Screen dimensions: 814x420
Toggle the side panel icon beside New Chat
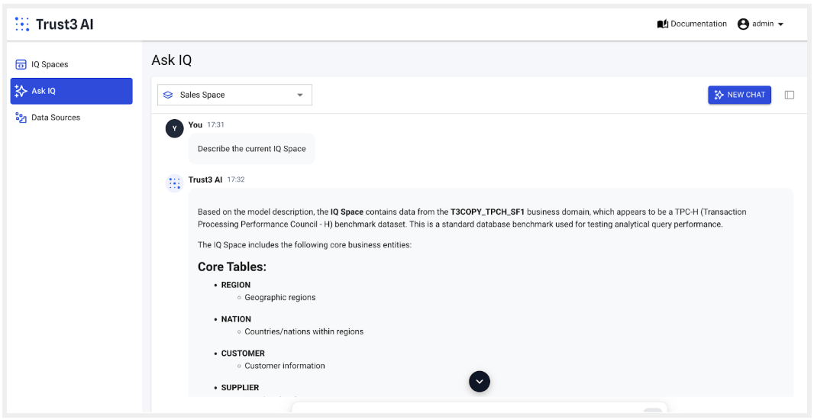coord(790,95)
